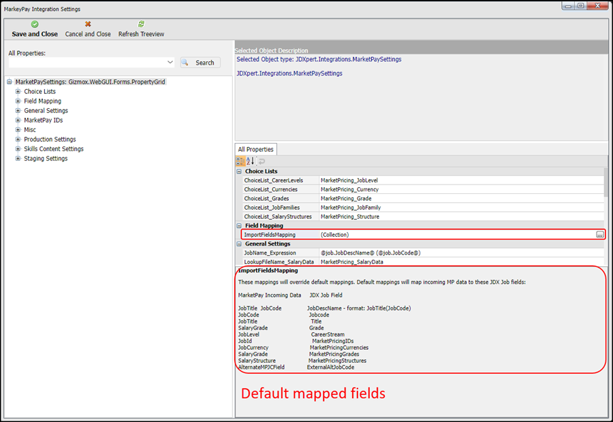Click Cancel and Close label
The image size is (613, 422).
pos(88,34)
